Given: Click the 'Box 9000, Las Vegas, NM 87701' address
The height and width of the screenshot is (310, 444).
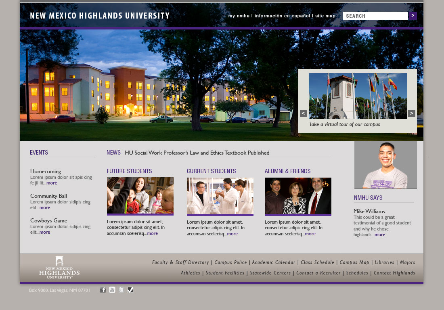Looking at the screenshot, I should tap(59, 290).
